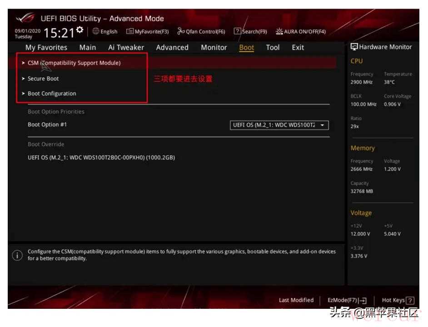Open the Monitor tab

[214, 47]
